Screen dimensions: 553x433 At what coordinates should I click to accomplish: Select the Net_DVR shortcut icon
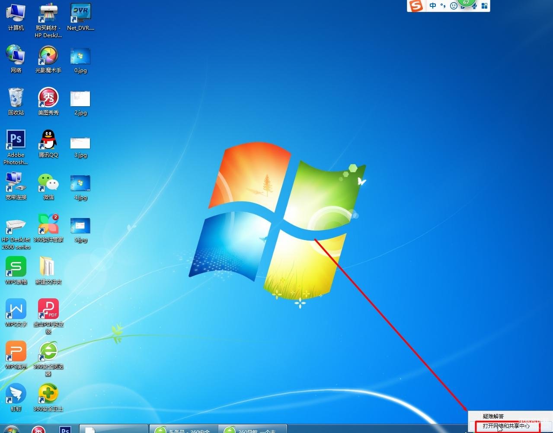(x=80, y=17)
